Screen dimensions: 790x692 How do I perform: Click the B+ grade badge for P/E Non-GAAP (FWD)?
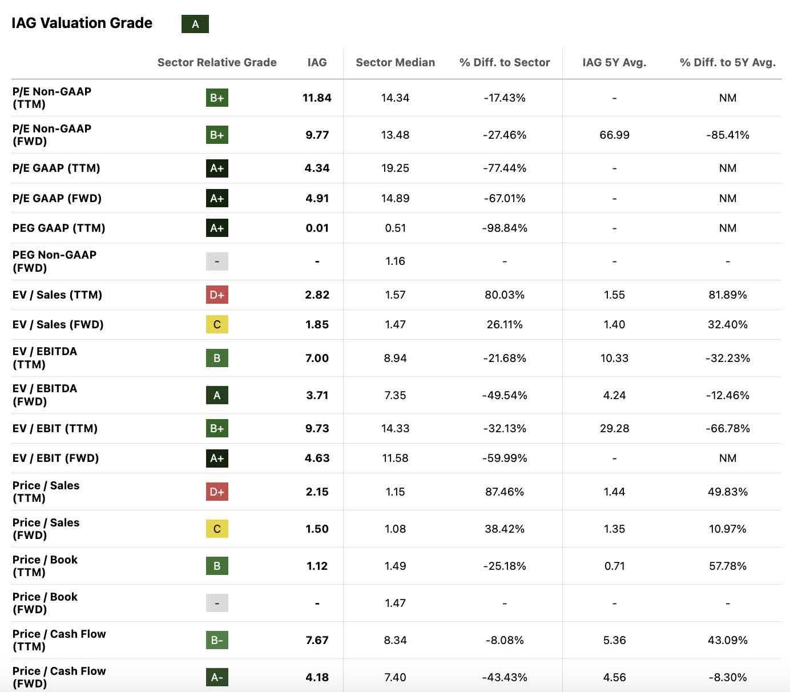(x=217, y=135)
